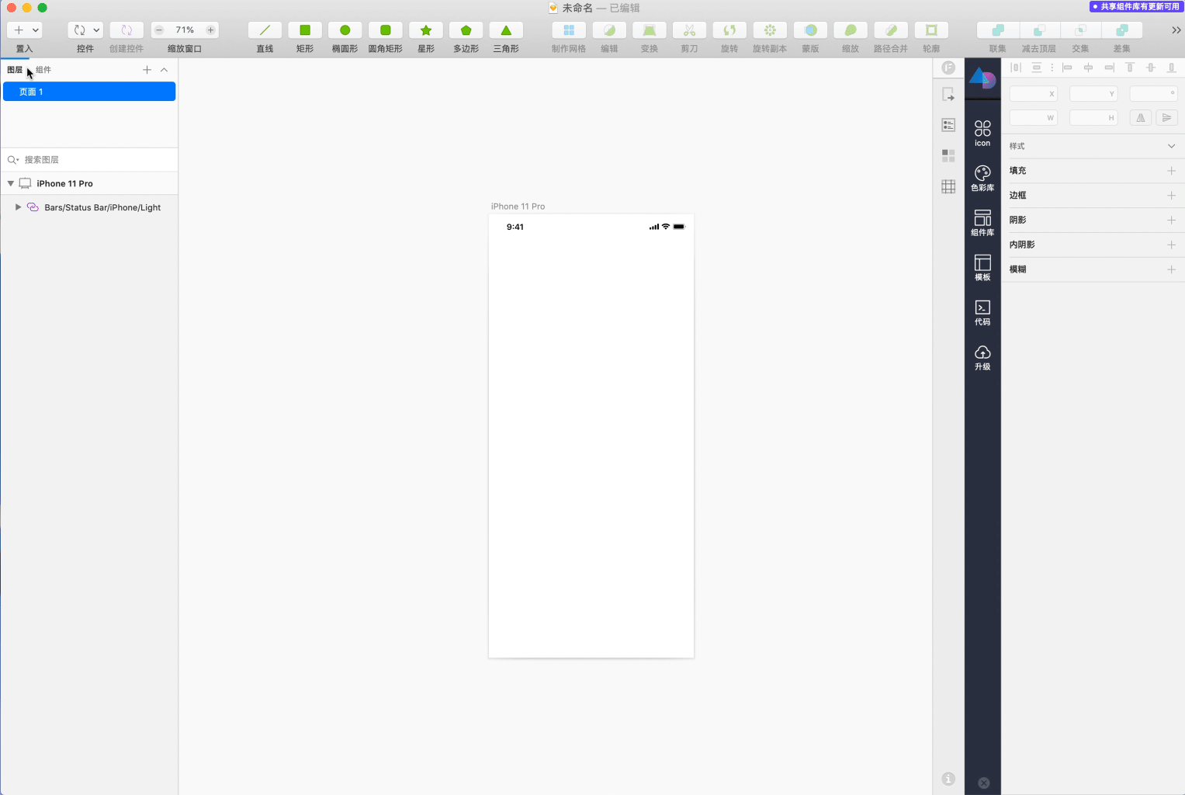Click the 9:41 status bar time

pyautogui.click(x=515, y=227)
